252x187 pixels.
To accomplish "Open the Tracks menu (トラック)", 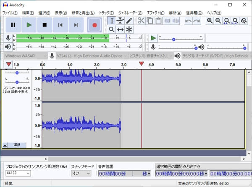I will pos(106,13).
